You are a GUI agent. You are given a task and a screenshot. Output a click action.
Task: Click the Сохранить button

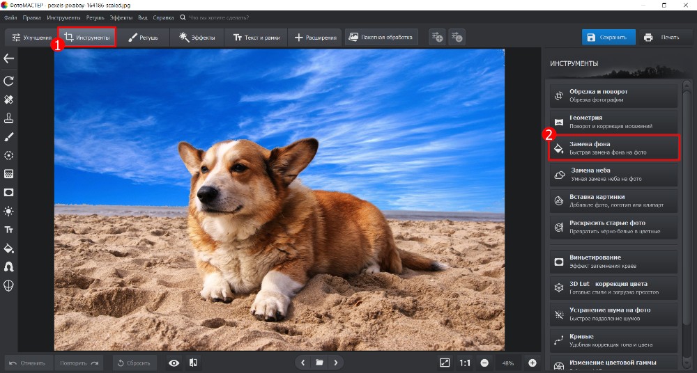pyautogui.click(x=608, y=37)
